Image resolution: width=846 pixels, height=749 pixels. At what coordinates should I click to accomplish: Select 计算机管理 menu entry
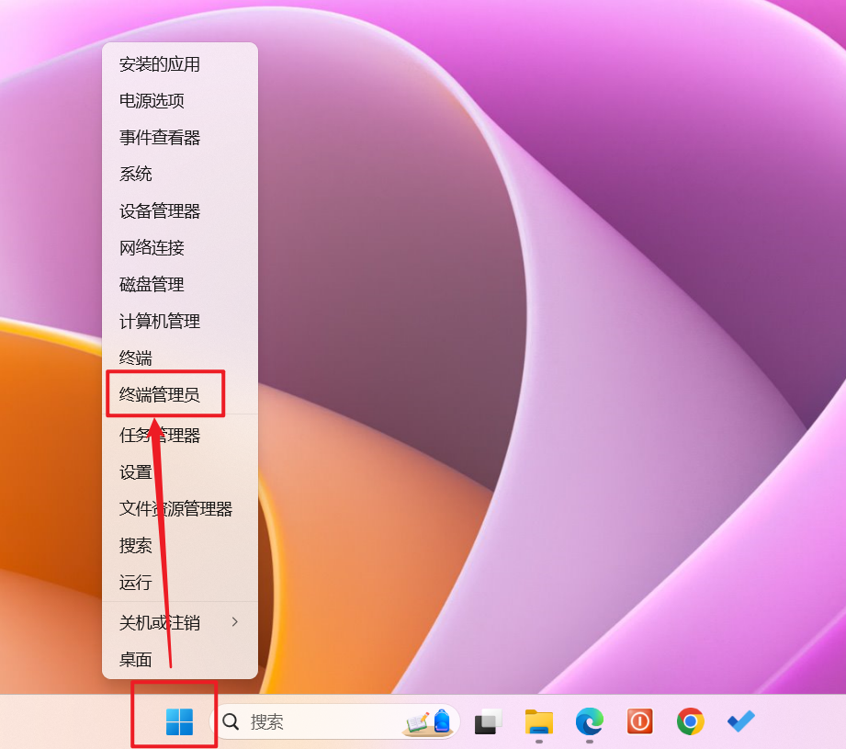pyautogui.click(x=180, y=321)
